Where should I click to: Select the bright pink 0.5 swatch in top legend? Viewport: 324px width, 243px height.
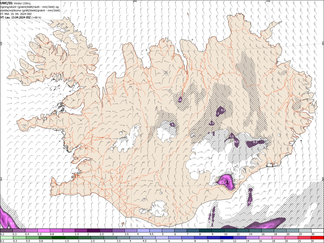[44, 231]
